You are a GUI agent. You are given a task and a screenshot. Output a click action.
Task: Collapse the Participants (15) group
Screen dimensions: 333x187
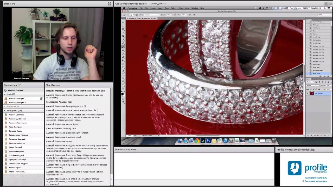[4, 111]
